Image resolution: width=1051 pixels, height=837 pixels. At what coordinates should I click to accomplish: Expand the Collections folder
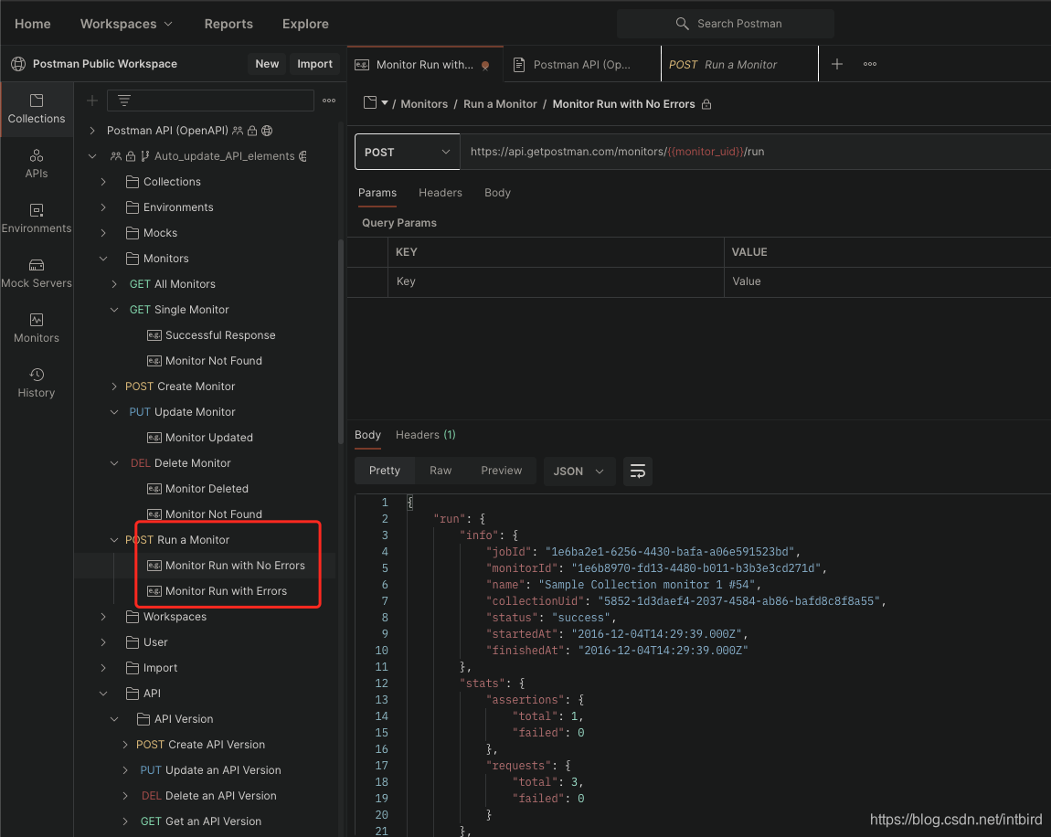coord(103,182)
